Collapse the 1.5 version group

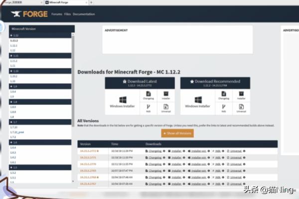tap(40, 167)
